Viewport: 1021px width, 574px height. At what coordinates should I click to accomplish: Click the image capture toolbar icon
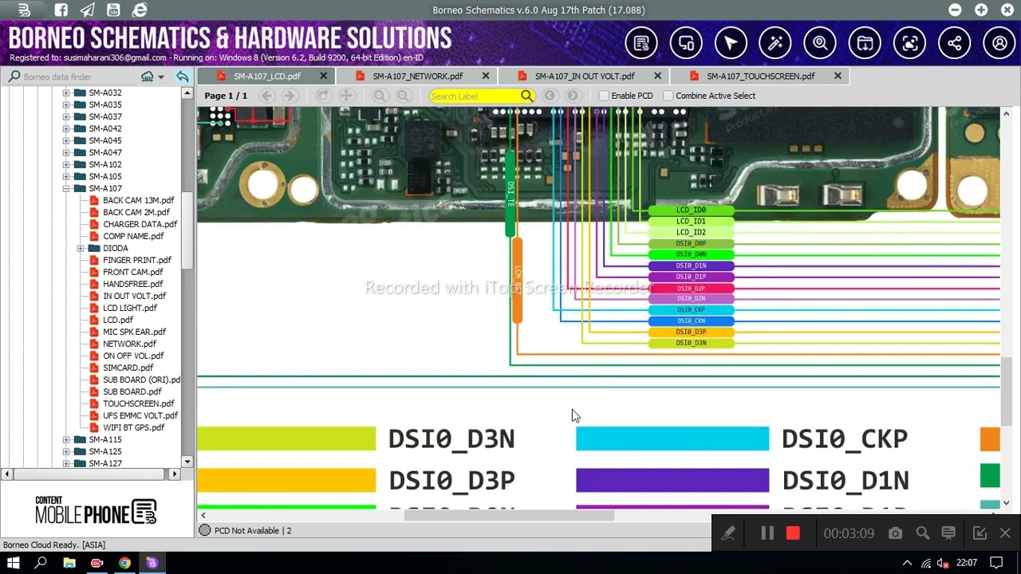coord(909,43)
